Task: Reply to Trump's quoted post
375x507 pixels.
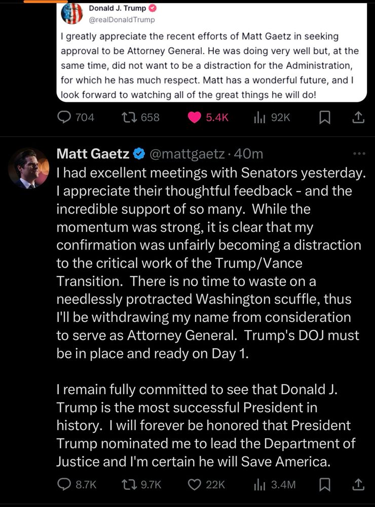Action: pyautogui.click(x=64, y=117)
